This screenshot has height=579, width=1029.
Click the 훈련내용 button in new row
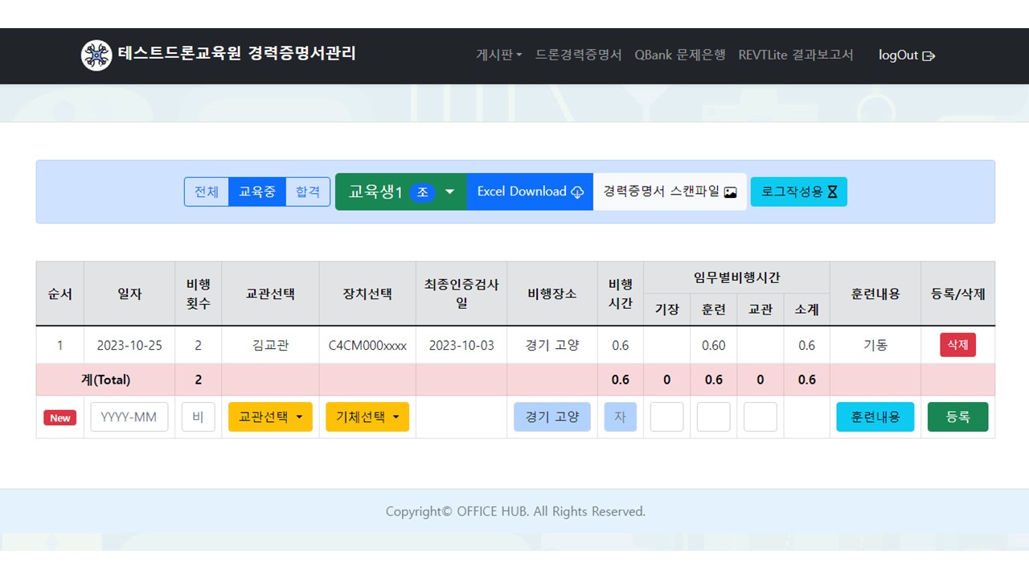pyautogui.click(x=875, y=417)
